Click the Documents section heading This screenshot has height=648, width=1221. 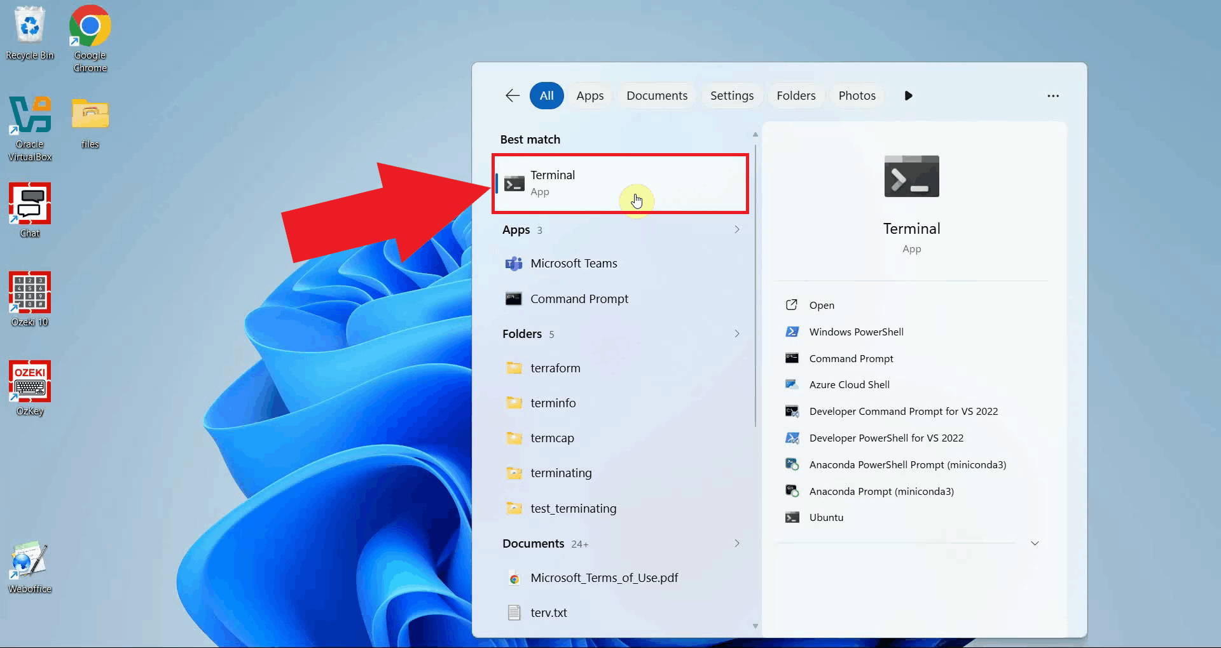pos(533,543)
